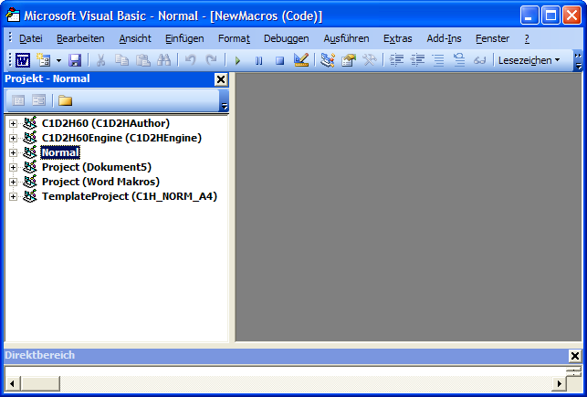Viewport: 587px width, 397px height.
Task: Click the stop (Reset) icon
Action: pyautogui.click(x=279, y=60)
